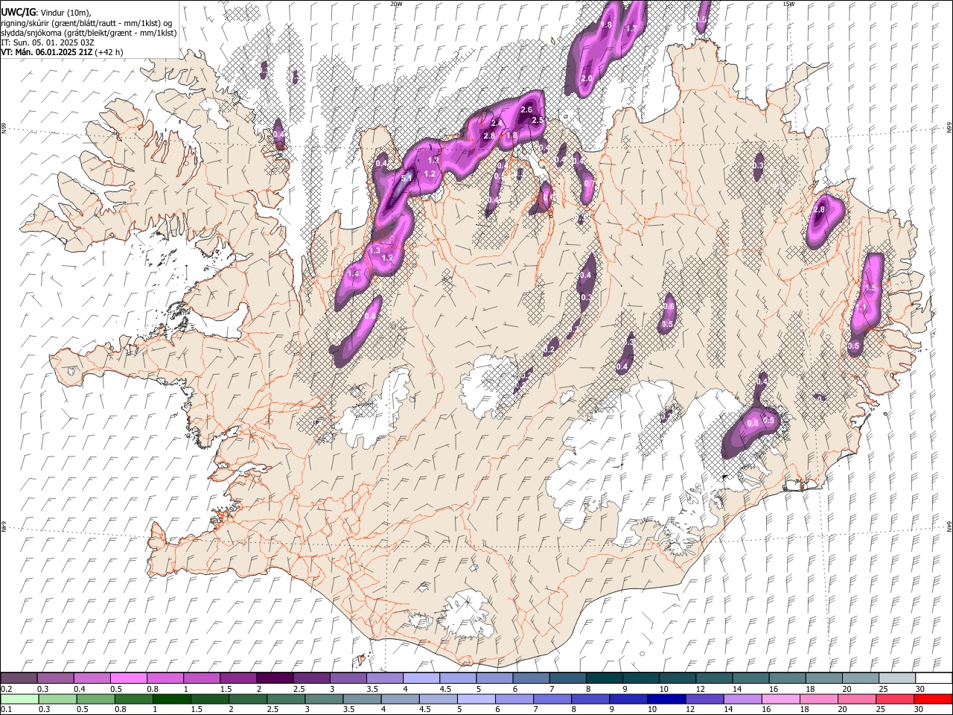Click the 1.7 precipitation label on the map

[x=631, y=29]
